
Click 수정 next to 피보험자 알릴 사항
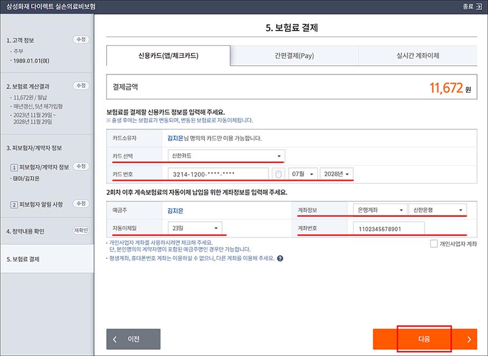click(x=81, y=204)
